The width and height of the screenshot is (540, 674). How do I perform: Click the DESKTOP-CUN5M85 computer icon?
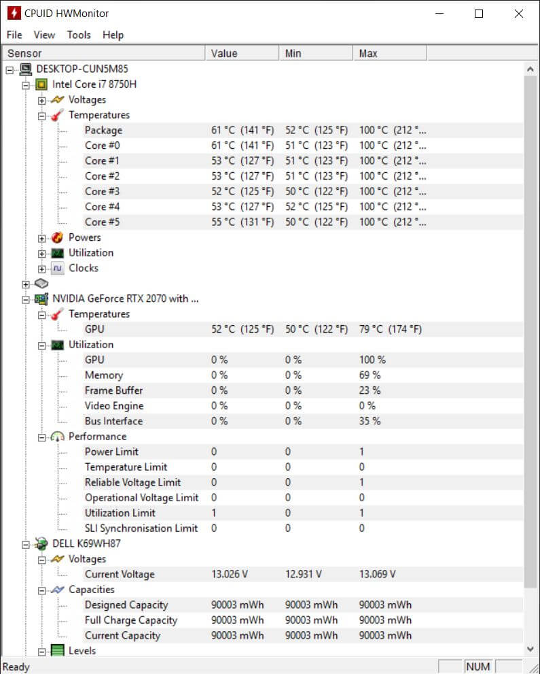[x=26, y=69]
